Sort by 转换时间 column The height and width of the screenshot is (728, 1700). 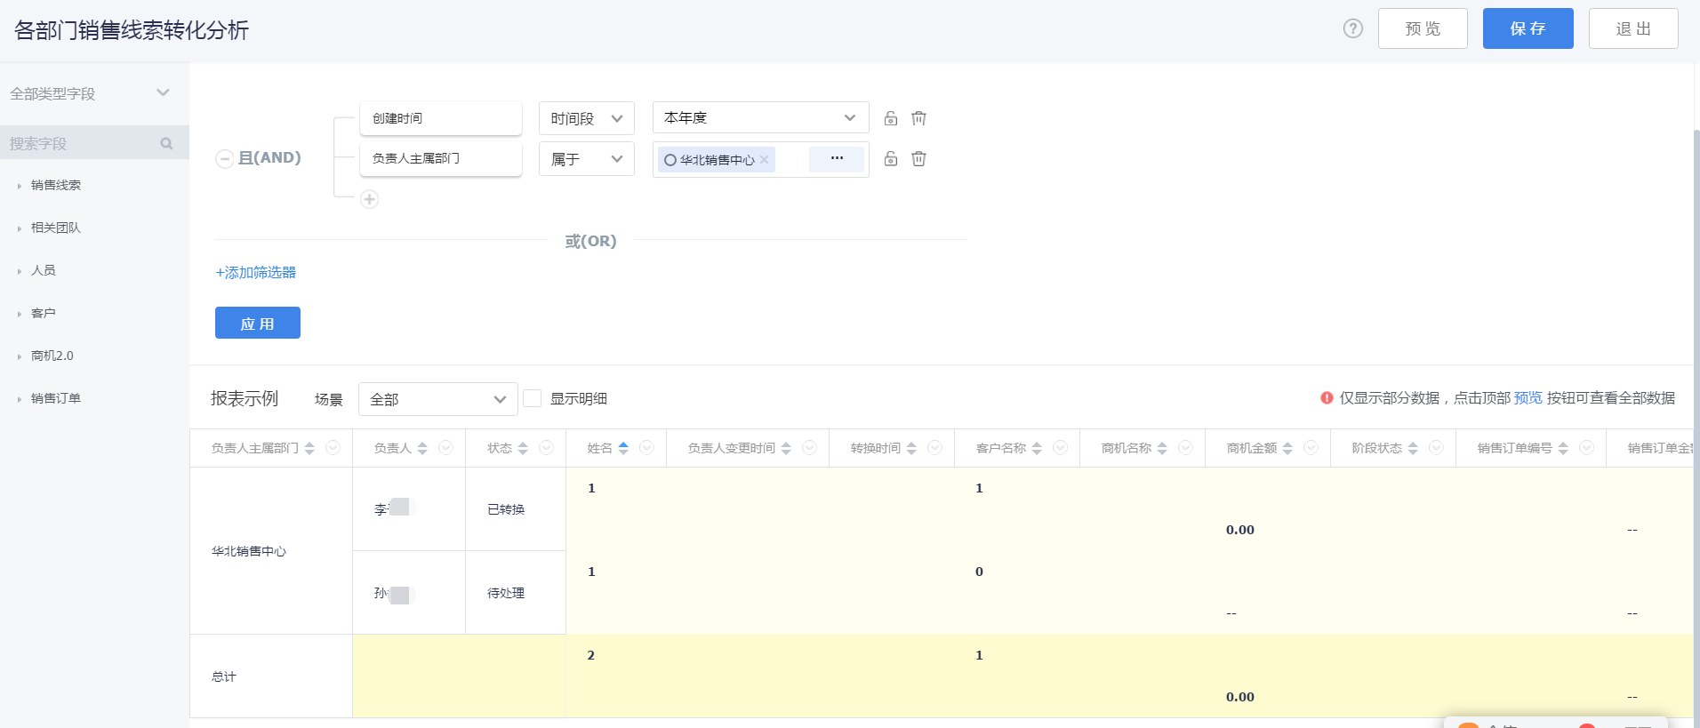tap(911, 448)
